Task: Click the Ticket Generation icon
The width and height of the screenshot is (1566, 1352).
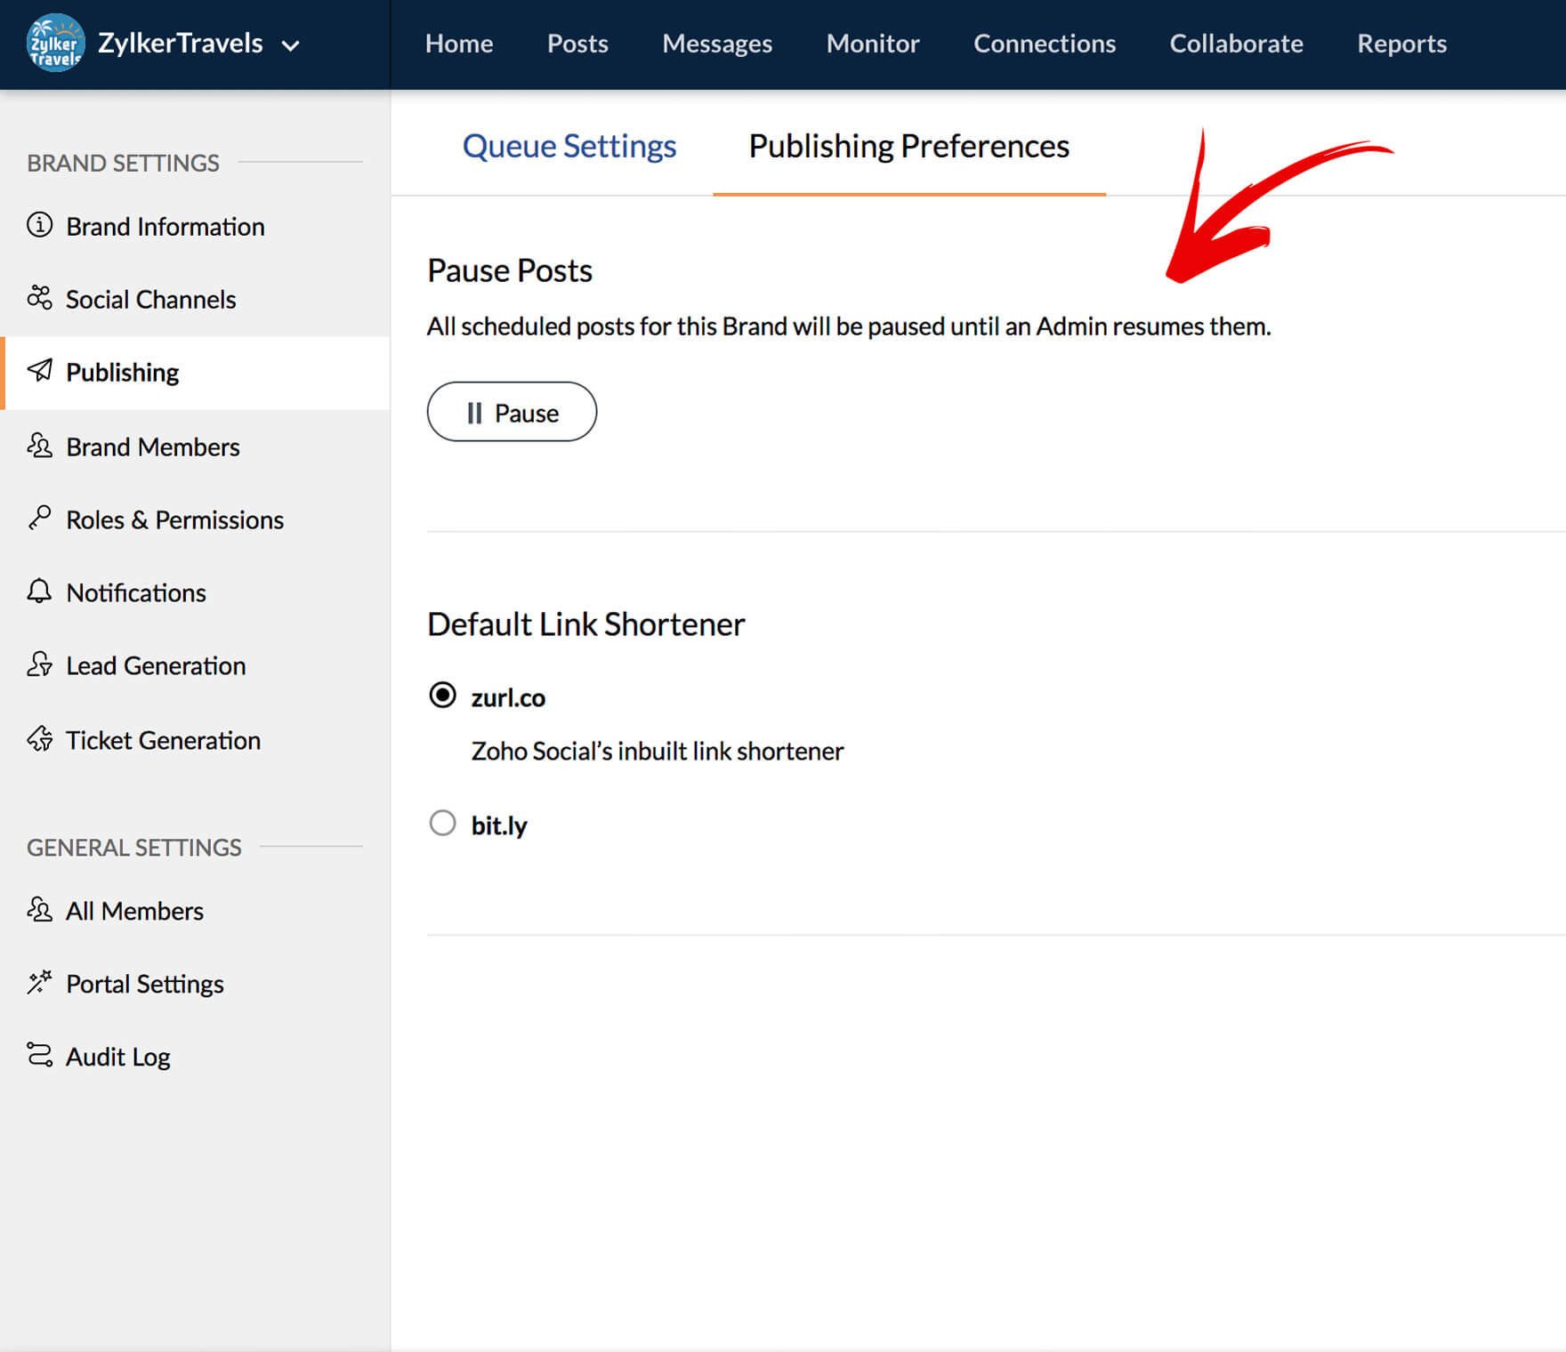Action: pyautogui.click(x=40, y=738)
